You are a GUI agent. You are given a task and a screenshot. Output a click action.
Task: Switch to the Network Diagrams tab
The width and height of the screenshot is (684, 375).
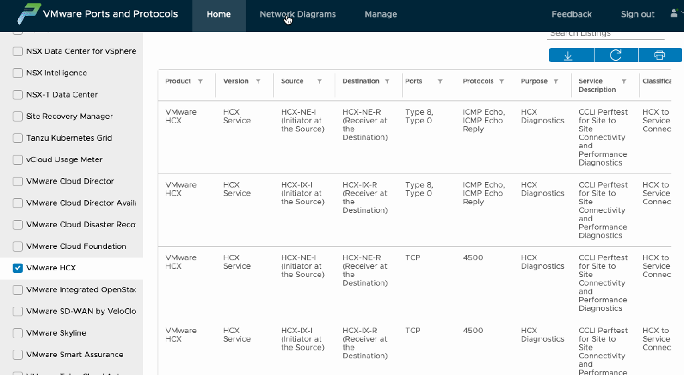pyautogui.click(x=297, y=15)
